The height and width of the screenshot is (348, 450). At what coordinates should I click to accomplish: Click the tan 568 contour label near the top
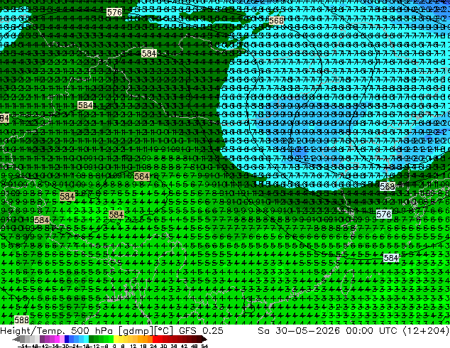pyautogui.click(x=277, y=21)
